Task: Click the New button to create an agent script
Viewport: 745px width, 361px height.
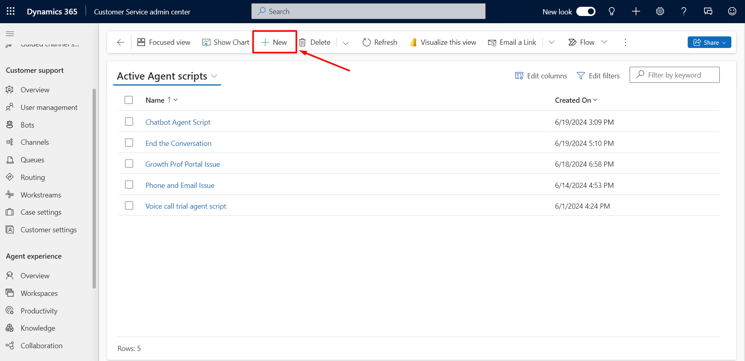Action: pyautogui.click(x=274, y=42)
